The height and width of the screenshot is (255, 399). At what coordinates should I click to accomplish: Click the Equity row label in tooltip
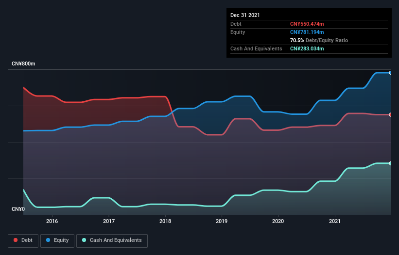click(x=238, y=32)
